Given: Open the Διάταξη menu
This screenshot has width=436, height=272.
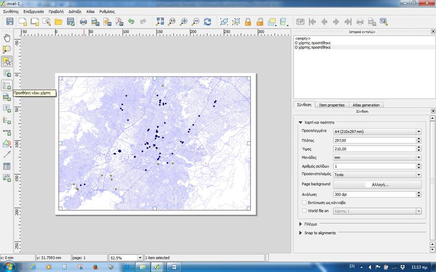Looking at the screenshot, I should (x=75, y=11).
